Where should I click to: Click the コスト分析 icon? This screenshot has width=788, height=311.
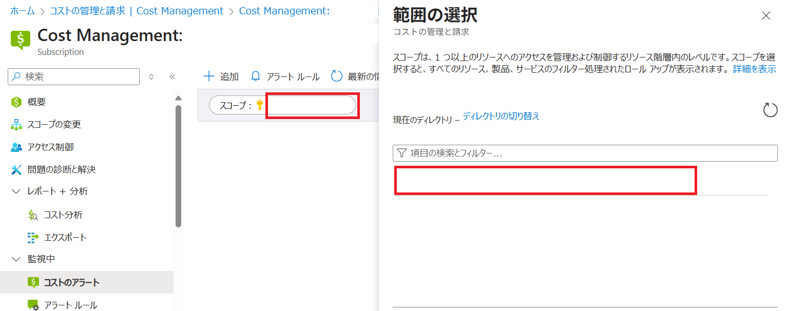[33, 215]
